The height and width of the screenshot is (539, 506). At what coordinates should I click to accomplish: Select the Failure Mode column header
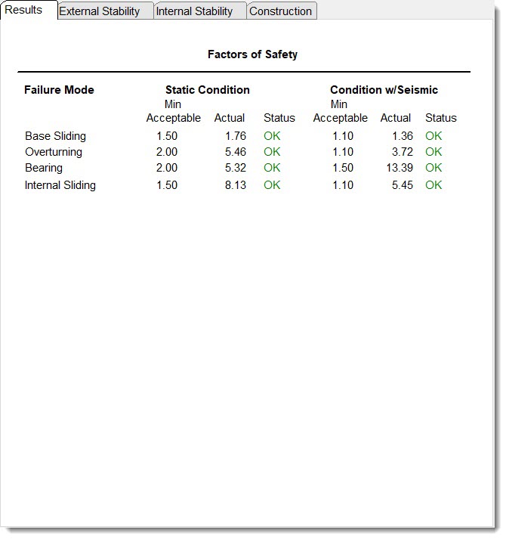click(59, 90)
